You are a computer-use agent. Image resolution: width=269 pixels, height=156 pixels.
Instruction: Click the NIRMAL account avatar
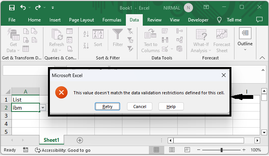[x=188, y=8]
